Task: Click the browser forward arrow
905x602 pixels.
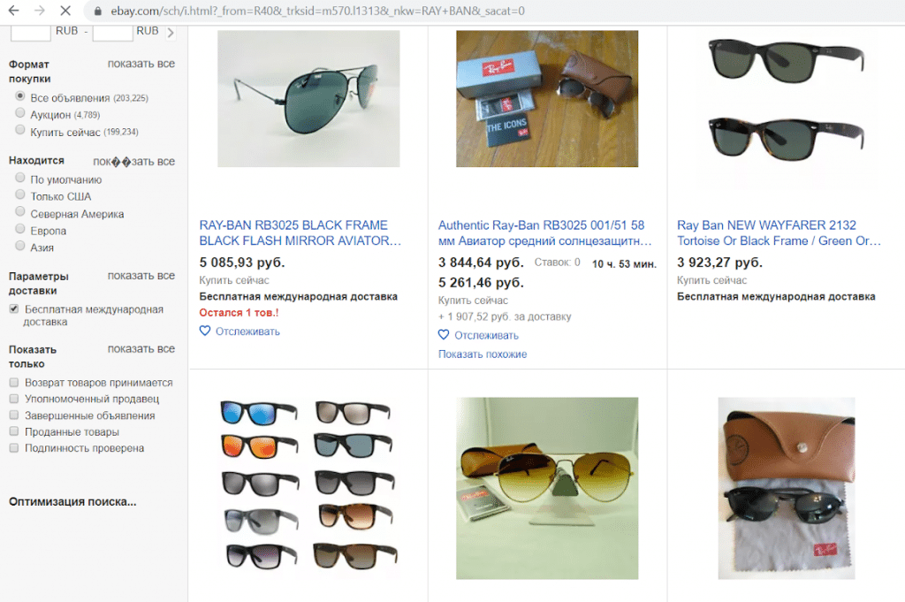Action: [39, 11]
